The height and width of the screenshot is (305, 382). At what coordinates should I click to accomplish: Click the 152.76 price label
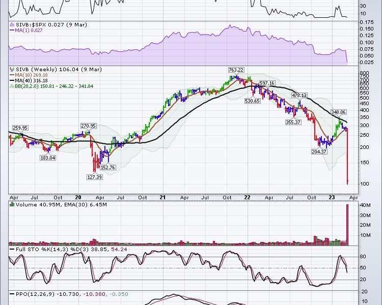pos(107,168)
